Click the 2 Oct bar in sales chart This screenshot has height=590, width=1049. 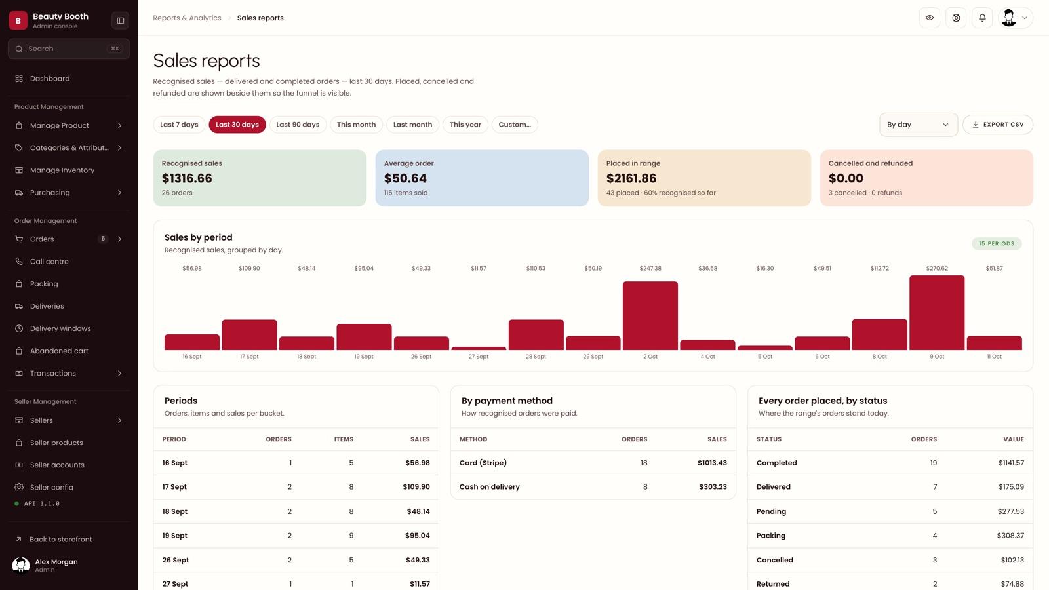650,315
